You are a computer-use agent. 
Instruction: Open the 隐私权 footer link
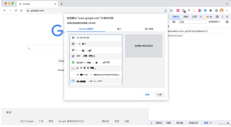click(x=106, y=121)
